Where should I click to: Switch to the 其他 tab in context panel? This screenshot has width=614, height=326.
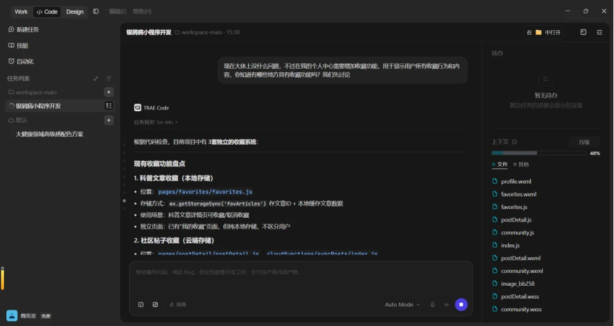pos(521,165)
